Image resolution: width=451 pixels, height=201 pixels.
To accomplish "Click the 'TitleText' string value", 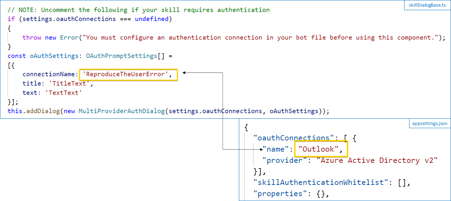I will tap(70, 83).
